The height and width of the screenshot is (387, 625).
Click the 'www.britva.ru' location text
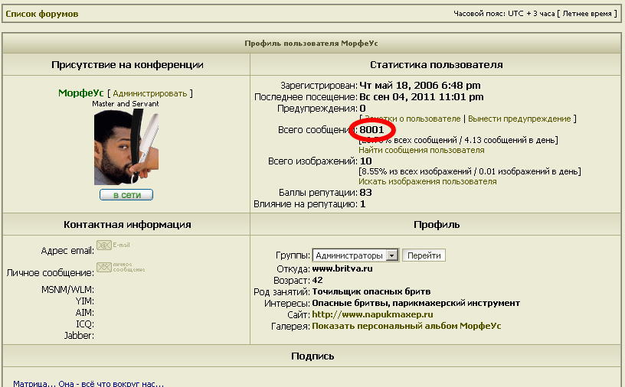(x=342, y=269)
